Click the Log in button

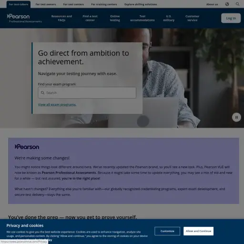pos(231,18)
